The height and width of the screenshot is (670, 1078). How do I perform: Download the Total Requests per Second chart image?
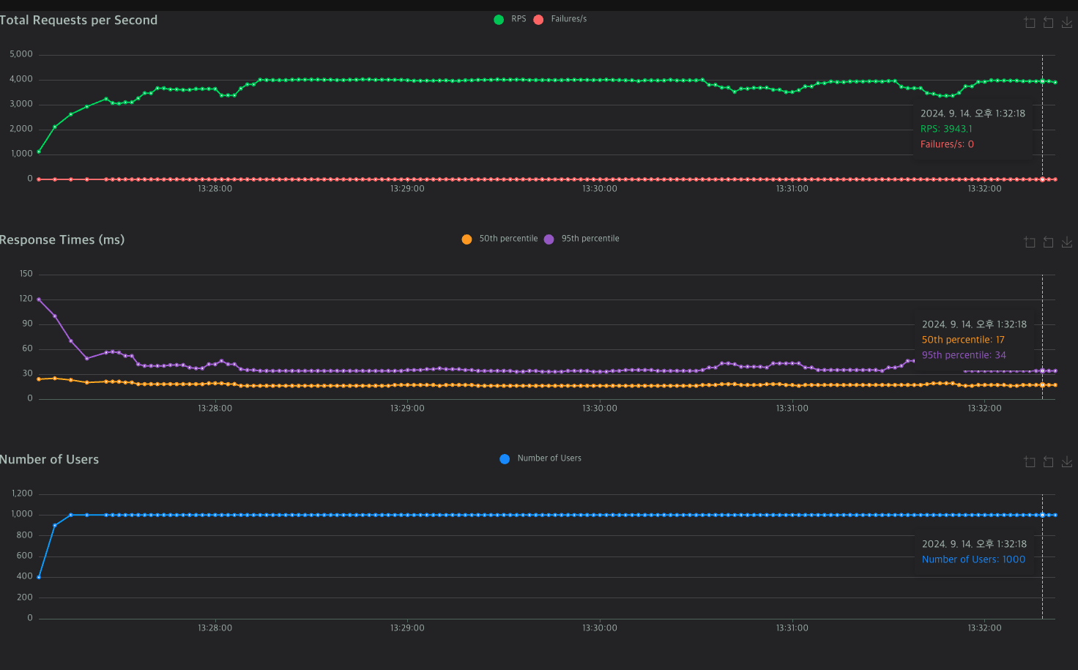1067,23
